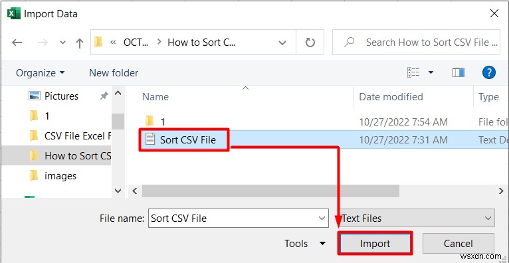
Task: Select the CSV File Excel folder in sidebar
Action: tap(70, 136)
